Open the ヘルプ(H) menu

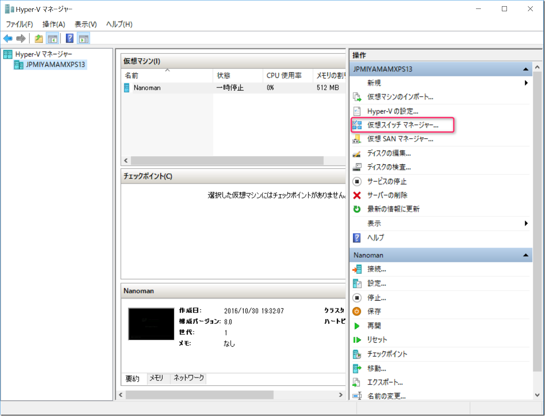pos(119,24)
